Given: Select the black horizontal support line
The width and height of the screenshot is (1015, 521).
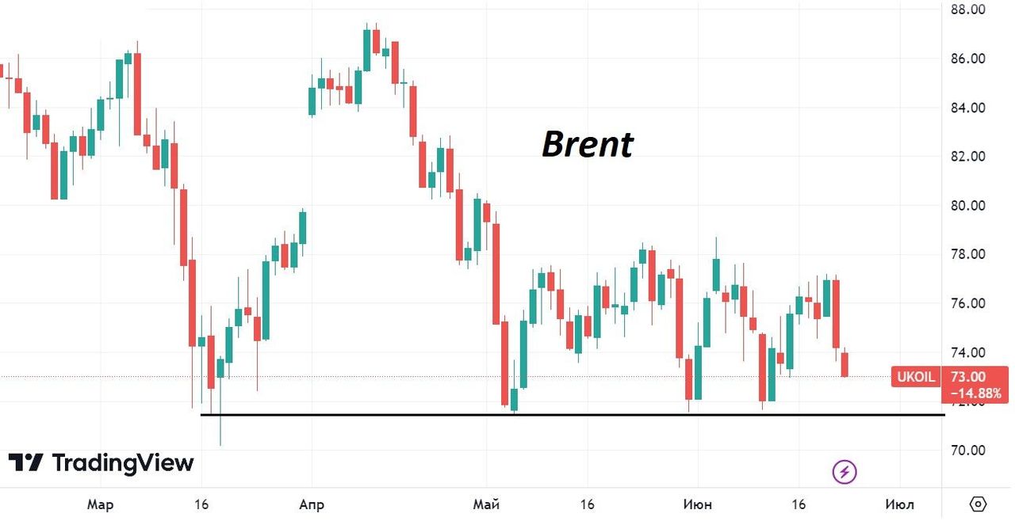Looking at the screenshot, I should 571,414.
